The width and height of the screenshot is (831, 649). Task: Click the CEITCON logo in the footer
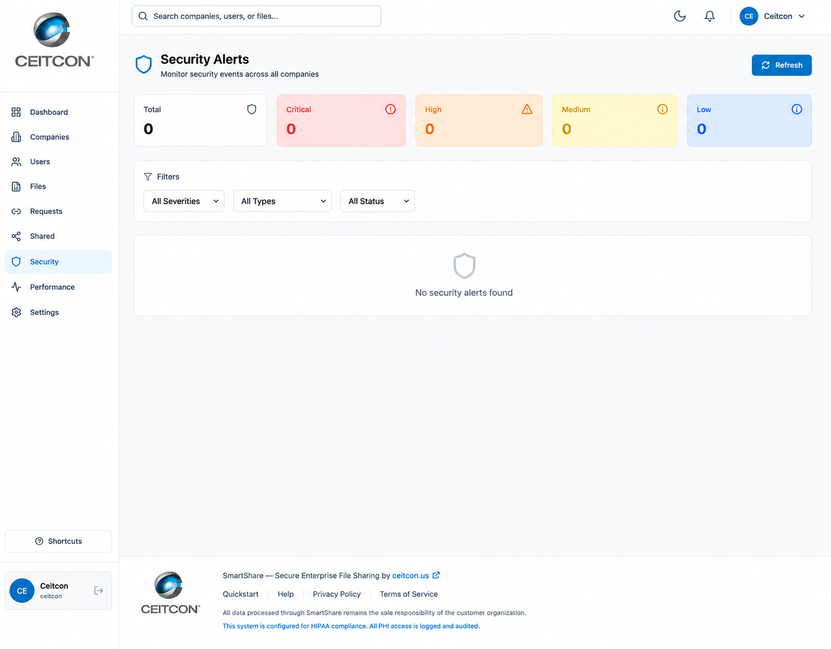coord(171,593)
